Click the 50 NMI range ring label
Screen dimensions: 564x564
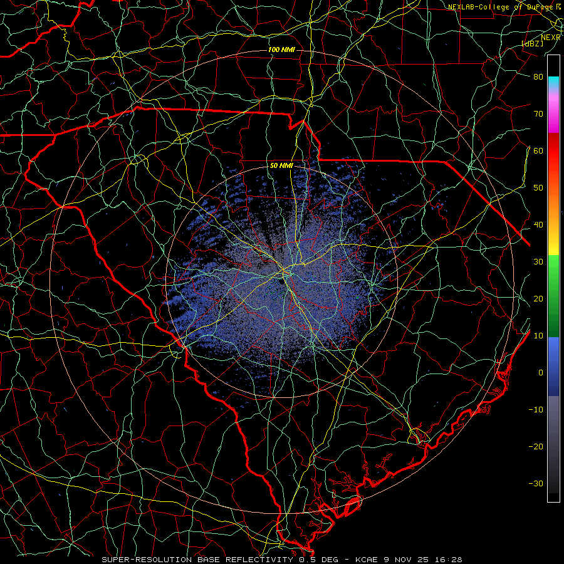click(281, 165)
